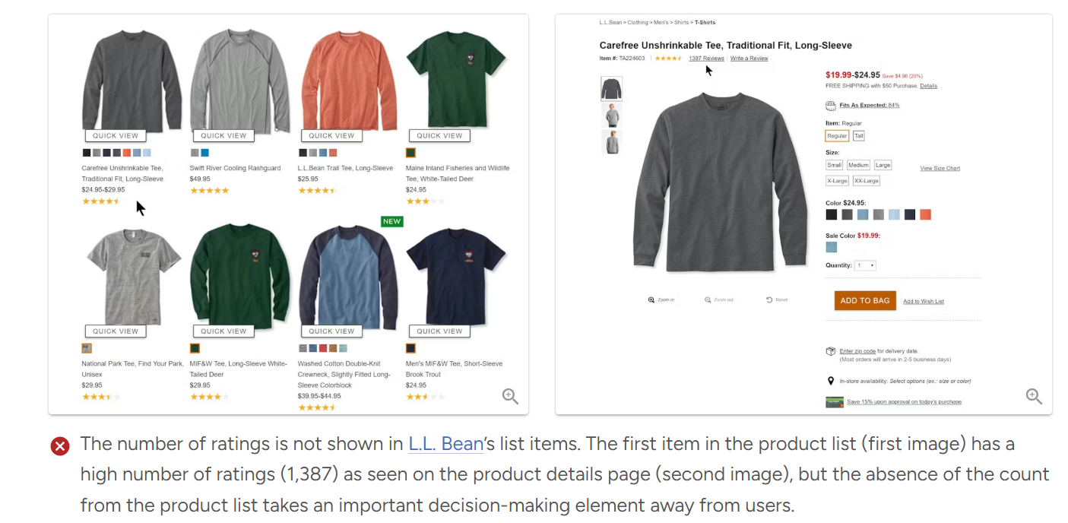Click the package icon next to Enter zip code
The height and width of the screenshot is (523, 1068).
[x=831, y=351]
